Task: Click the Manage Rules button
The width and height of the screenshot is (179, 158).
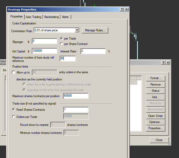Action: [95, 30]
